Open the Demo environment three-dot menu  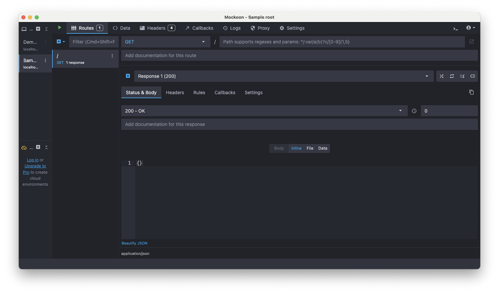tap(45, 42)
